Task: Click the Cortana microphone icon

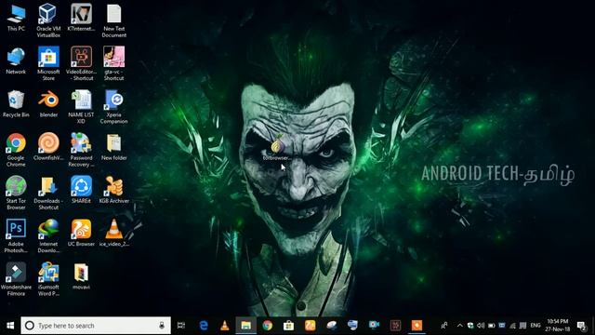Action: 162,326
